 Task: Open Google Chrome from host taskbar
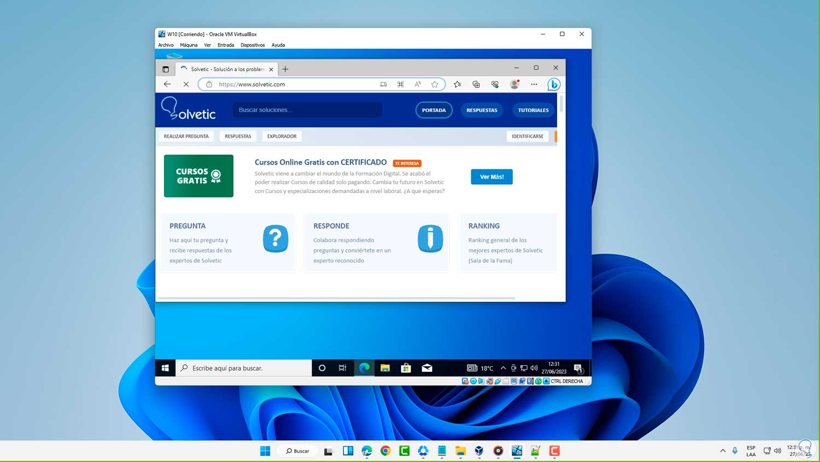385,451
